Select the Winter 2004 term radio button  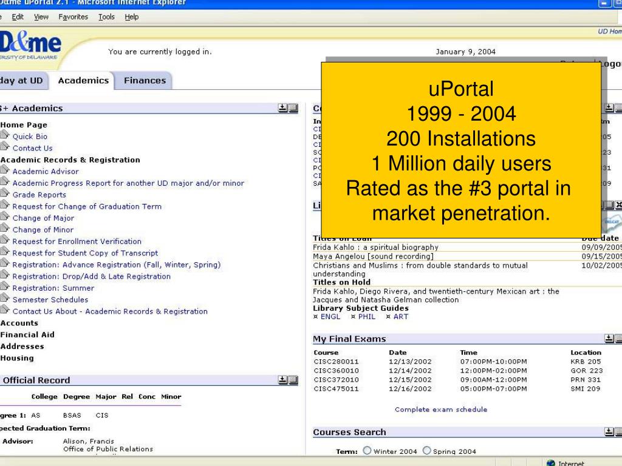coord(367,451)
